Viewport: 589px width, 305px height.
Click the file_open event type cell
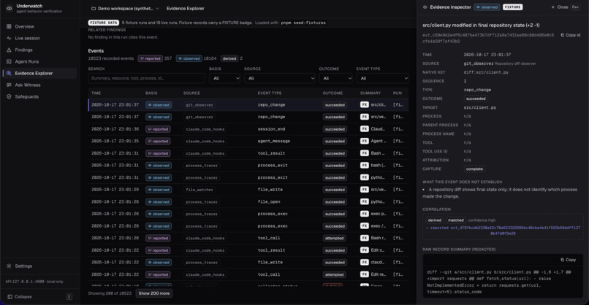click(269, 202)
